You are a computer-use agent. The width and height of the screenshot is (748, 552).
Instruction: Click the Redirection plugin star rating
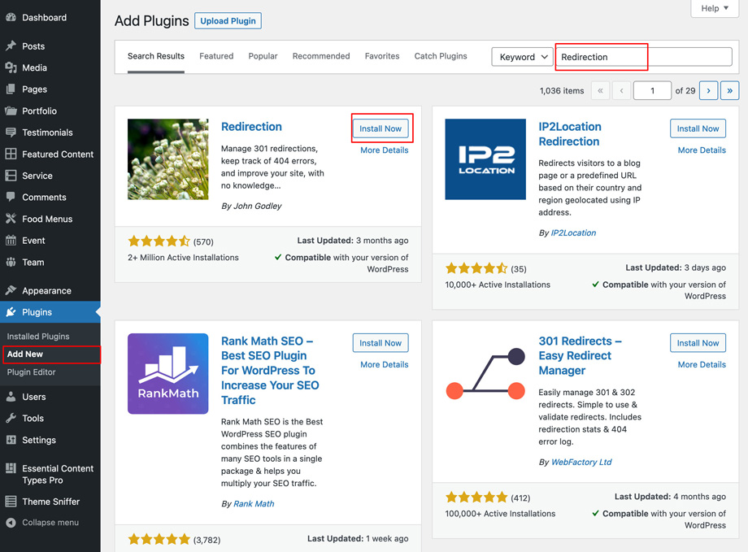[x=159, y=241]
